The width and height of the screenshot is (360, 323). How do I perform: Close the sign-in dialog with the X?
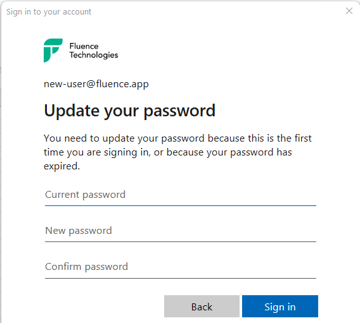pos(349,11)
